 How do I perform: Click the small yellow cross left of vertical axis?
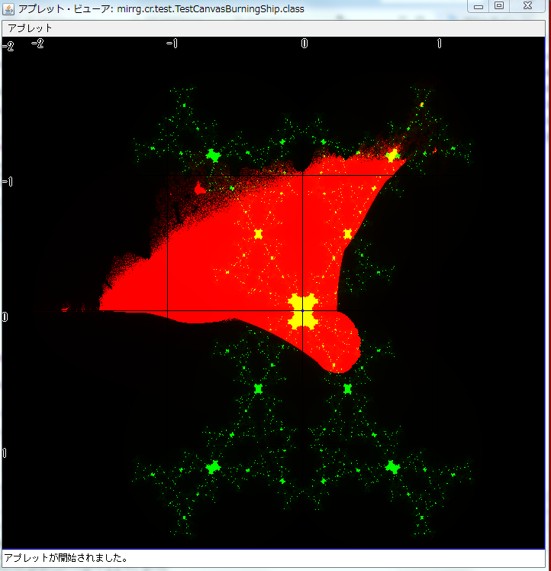click(x=258, y=234)
